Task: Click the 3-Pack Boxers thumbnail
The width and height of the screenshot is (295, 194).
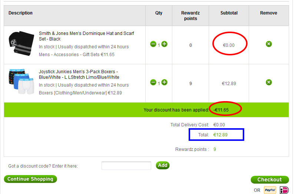Action: (21, 81)
